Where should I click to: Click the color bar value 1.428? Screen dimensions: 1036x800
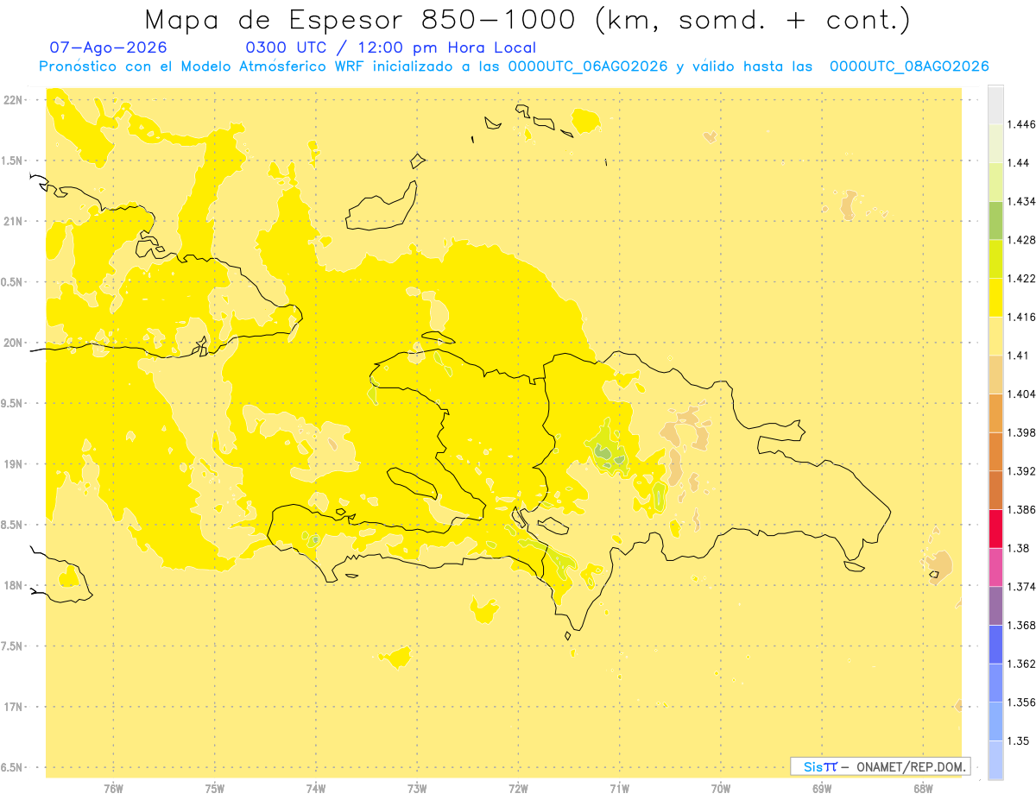click(1021, 240)
